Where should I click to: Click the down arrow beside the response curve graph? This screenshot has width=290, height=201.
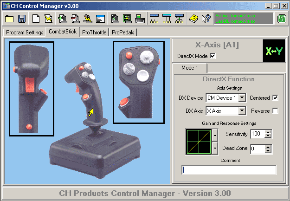215,148
